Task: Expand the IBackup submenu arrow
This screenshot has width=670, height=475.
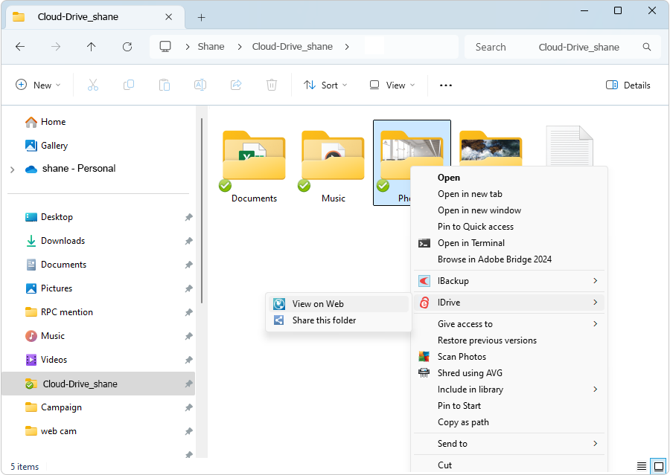Action: [x=596, y=280]
